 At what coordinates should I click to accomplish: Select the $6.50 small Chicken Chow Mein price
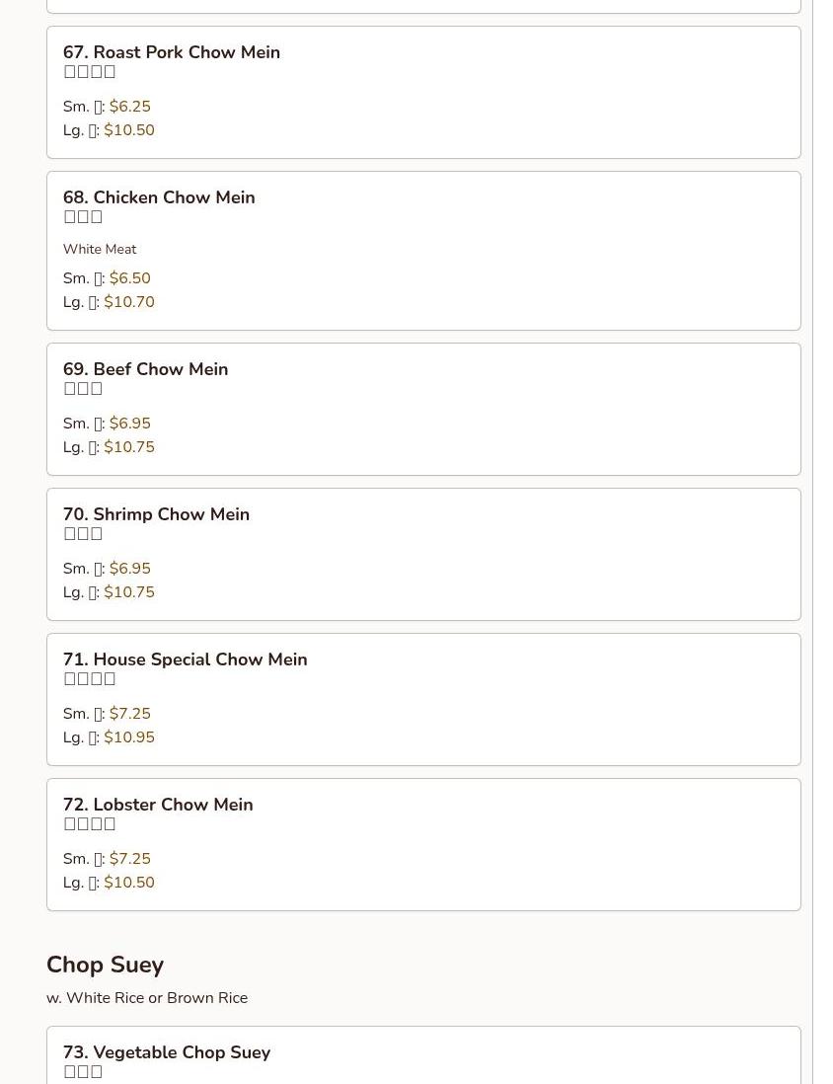(x=129, y=278)
